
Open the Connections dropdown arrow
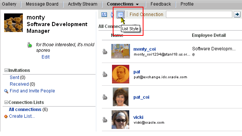point(137,4)
